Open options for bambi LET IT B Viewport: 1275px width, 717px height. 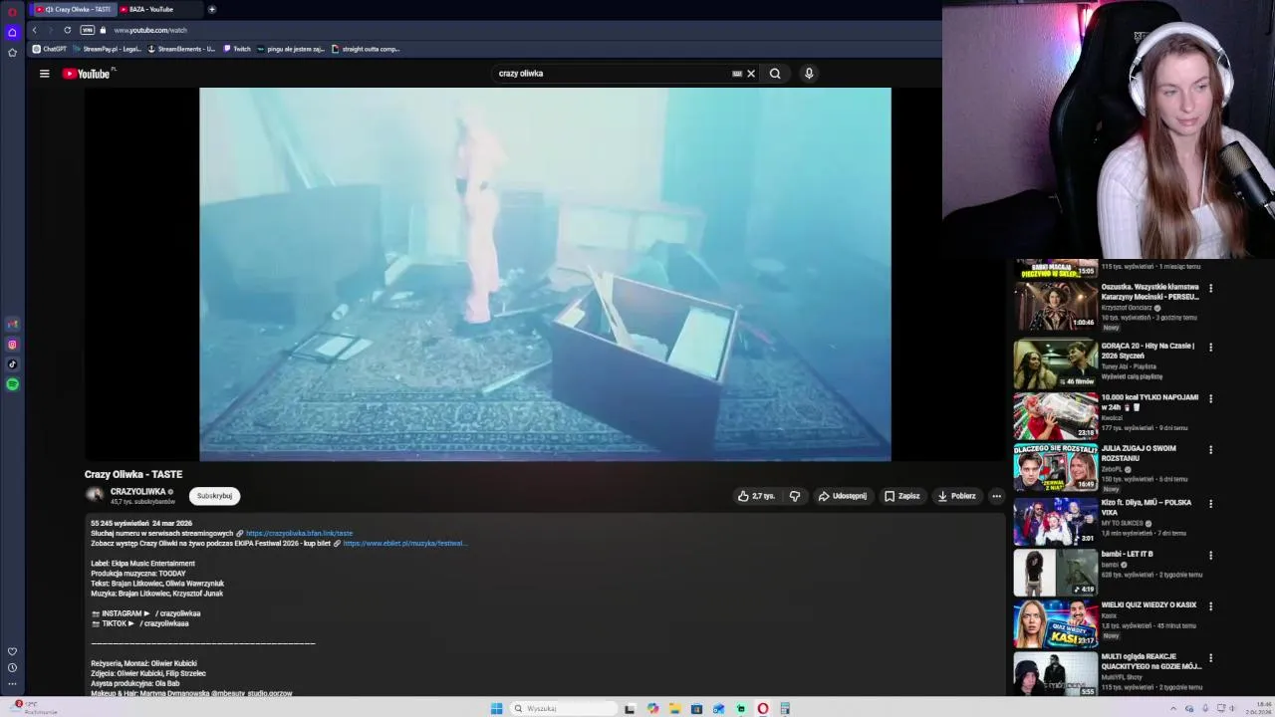tap(1210, 556)
